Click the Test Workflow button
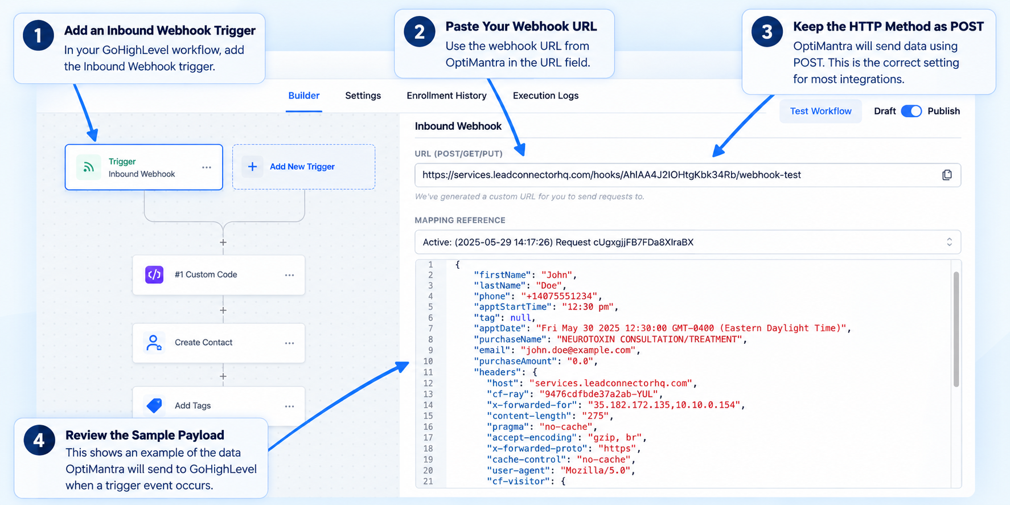1010x505 pixels. pos(820,111)
